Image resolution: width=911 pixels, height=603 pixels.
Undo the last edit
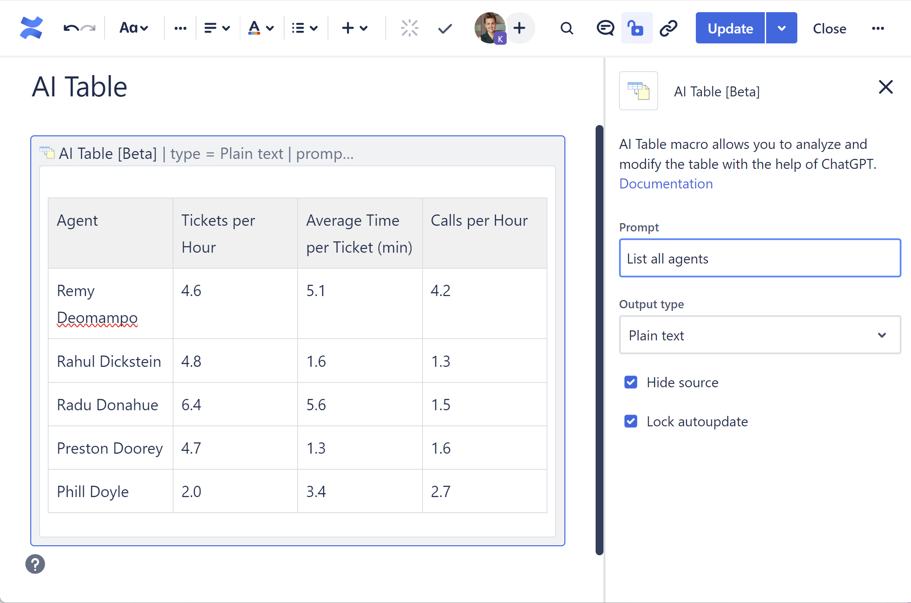point(71,28)
